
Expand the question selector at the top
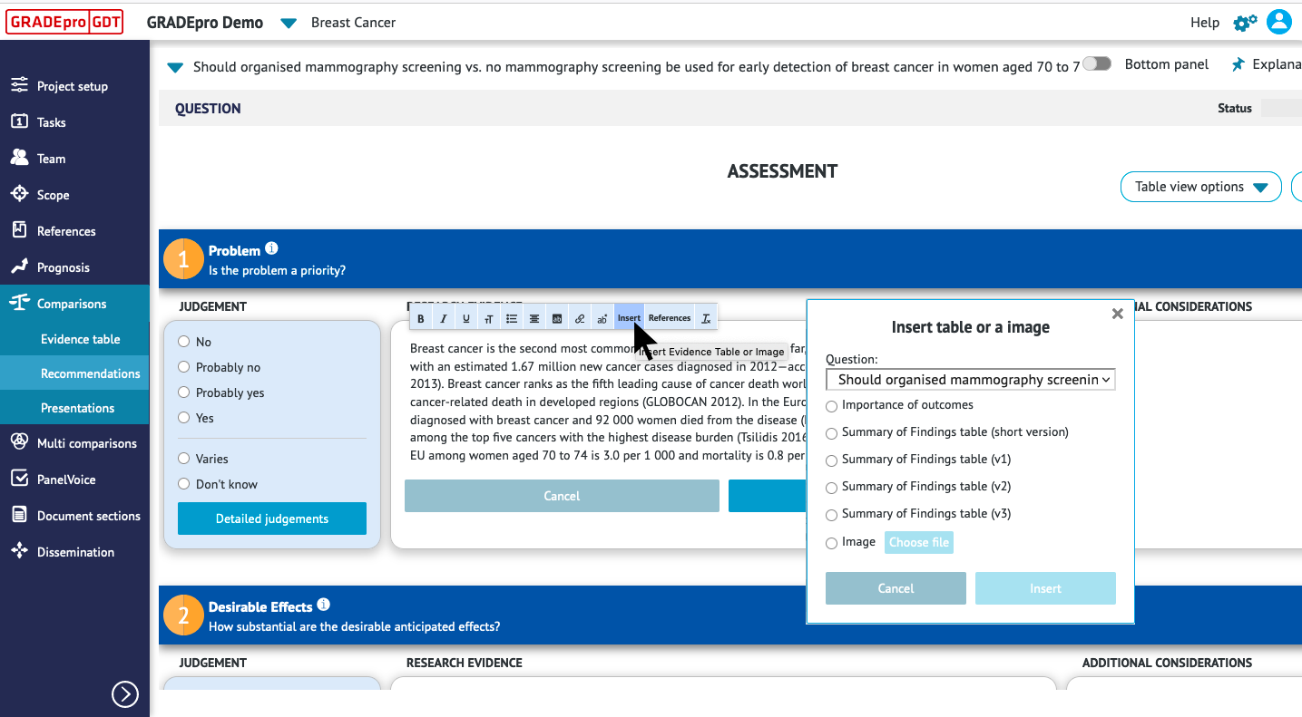[174, 67]
